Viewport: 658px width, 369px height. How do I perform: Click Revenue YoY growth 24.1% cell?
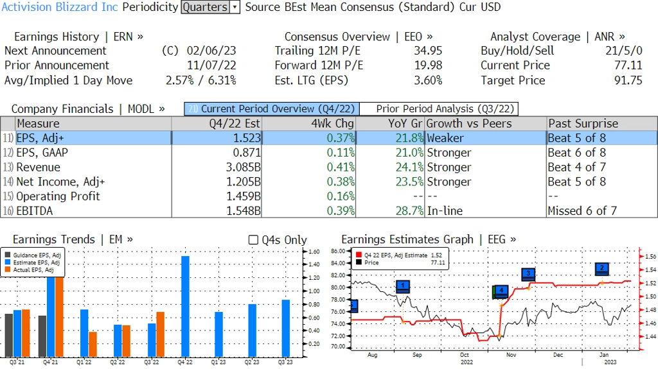[409, 167]
